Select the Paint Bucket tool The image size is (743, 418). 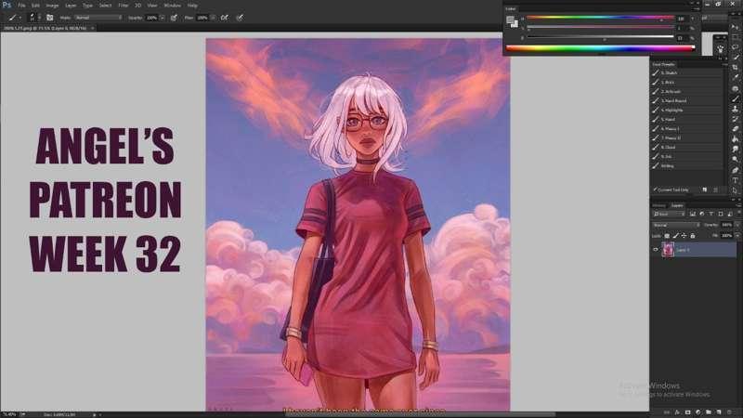736,139
